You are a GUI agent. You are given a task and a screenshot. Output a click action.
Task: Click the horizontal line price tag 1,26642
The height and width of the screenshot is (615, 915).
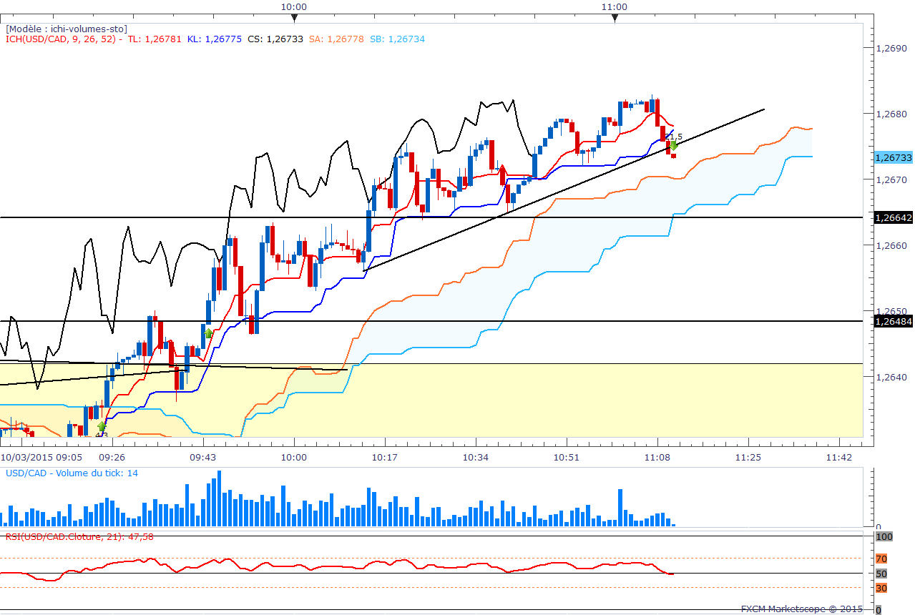click(894, 217)
